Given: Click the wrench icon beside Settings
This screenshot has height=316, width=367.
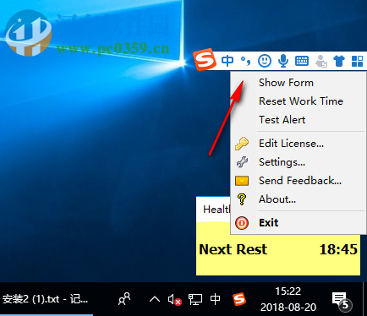Looking at the screenshot, I should (242, 162).
